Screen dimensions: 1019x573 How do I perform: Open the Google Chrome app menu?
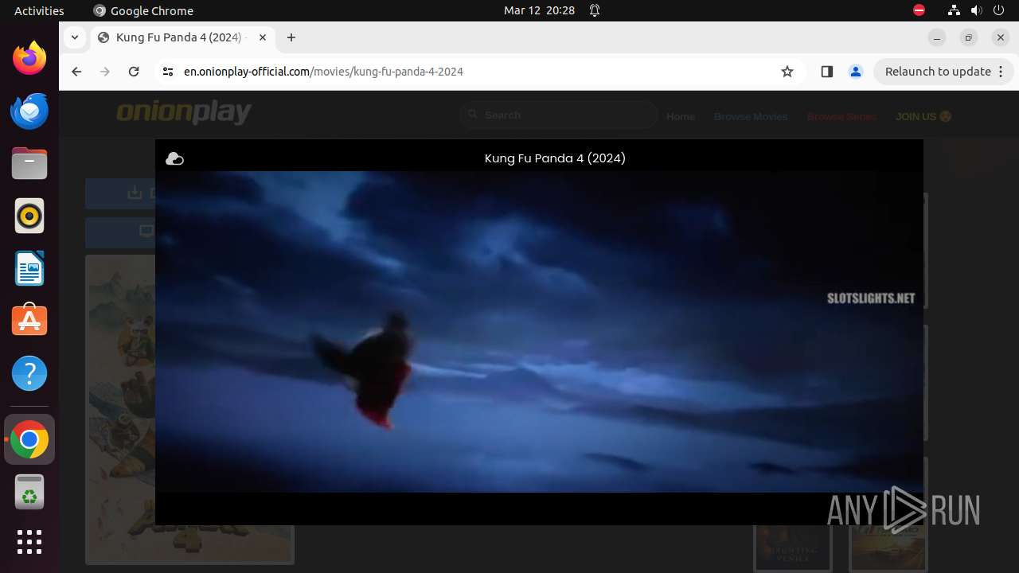pos(143,10)
